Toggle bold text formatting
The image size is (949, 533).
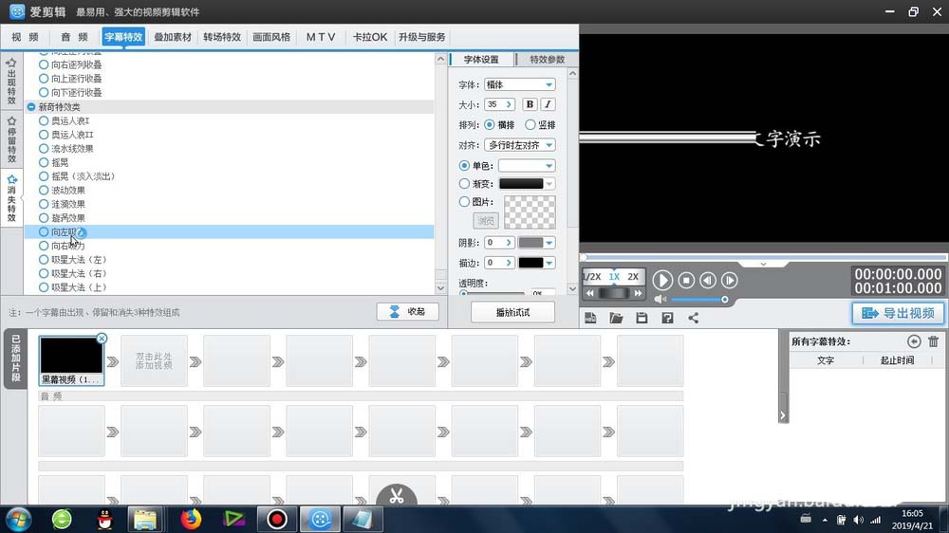click(530, 104)
